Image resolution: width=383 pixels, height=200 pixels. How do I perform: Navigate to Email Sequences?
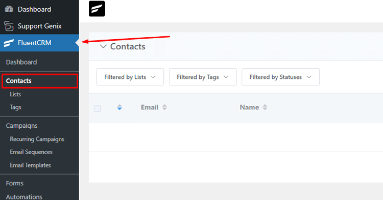coord(31,152)
